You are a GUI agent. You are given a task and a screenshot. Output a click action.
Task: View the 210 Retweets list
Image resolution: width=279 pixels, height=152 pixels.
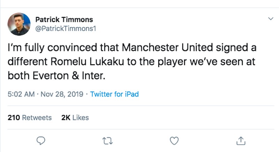tap(30, 117)
